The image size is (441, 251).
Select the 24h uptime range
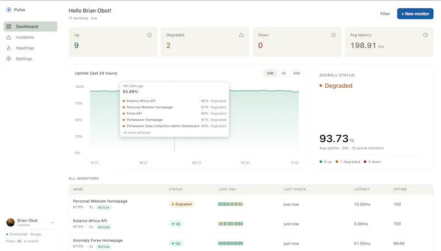point(270,73)
